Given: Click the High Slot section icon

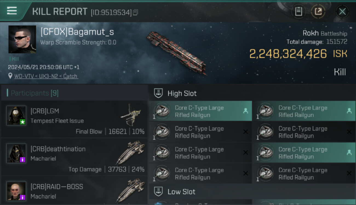Looking at the screenshot, I should pos(158,93).
